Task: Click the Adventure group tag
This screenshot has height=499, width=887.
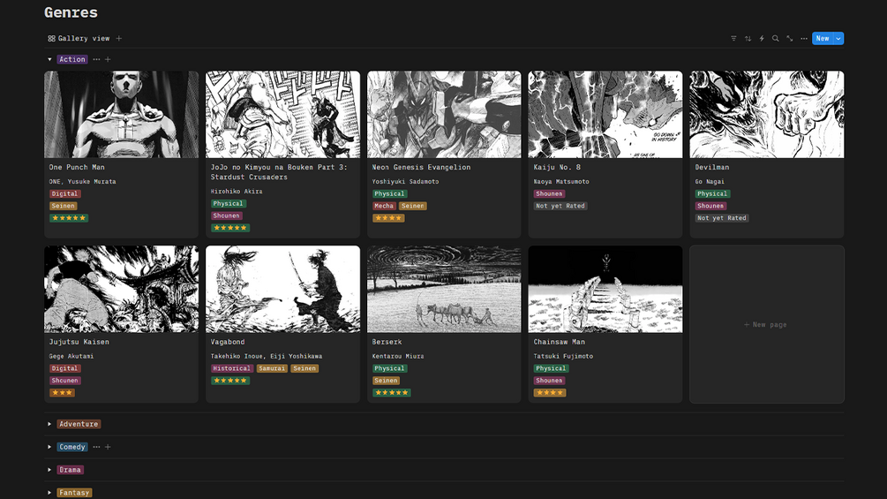Action: coord(79,424)
